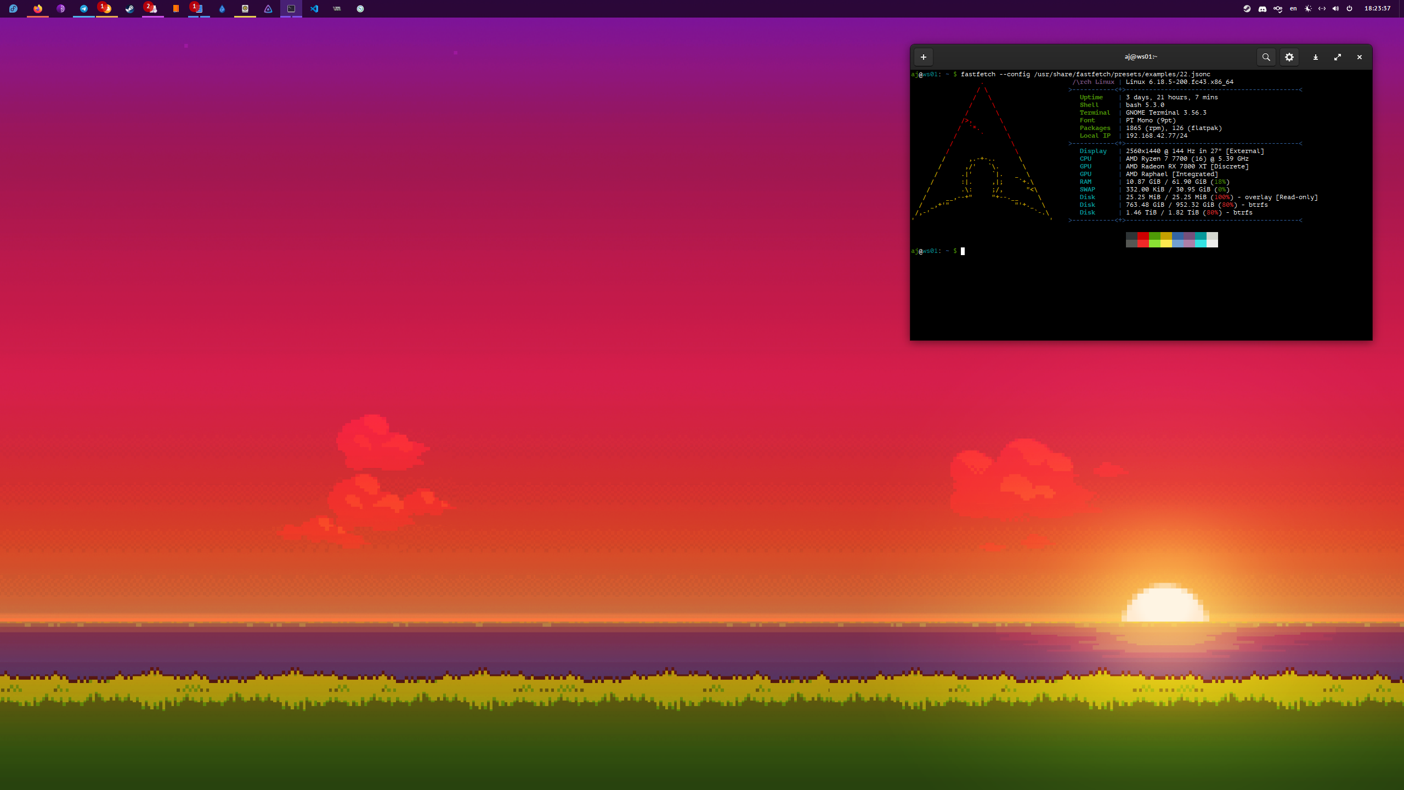This screenshot has width=1404, height=790.
Task: Open the volume control indicator
Action: pyautogui.click(x=1335, y=9)
